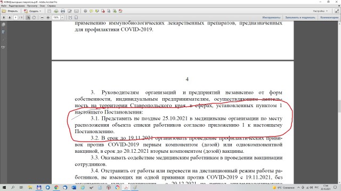The height and width of the screenshot is (191, 341).
Task: Click the red calendar-like page icon at toolbar end
Action: [120, 11]
